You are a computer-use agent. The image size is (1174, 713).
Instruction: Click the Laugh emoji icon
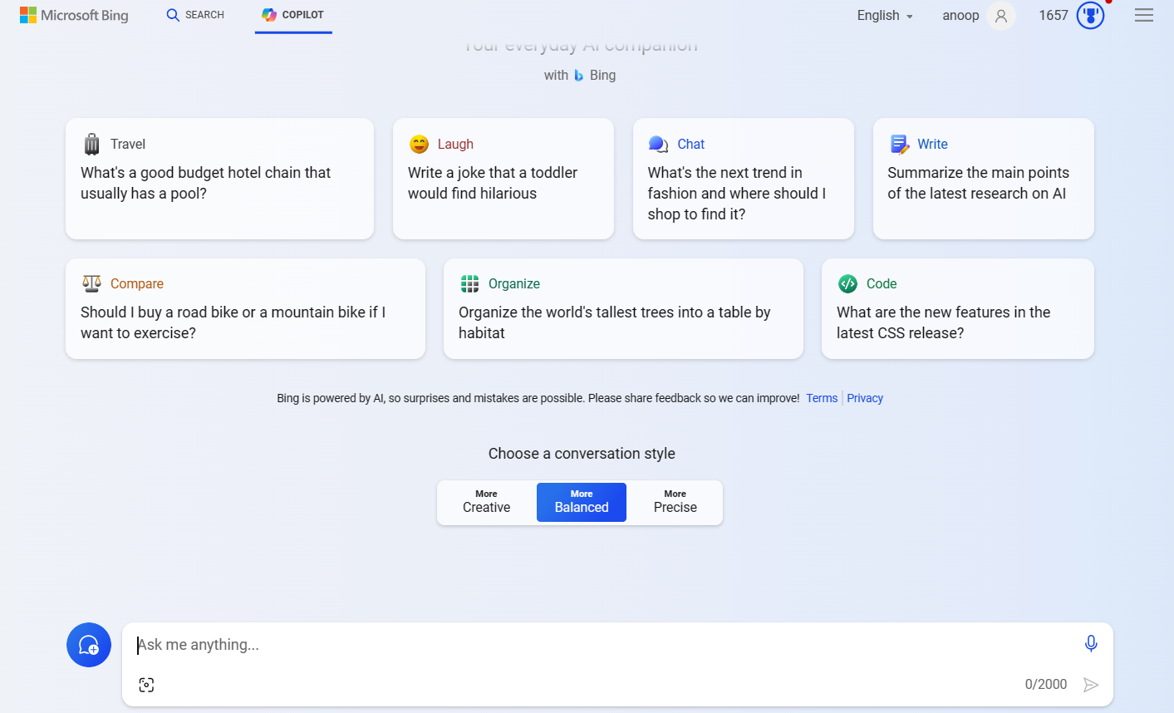click(419, 145)
